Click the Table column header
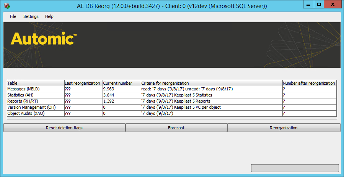 (x=36, y=83)
